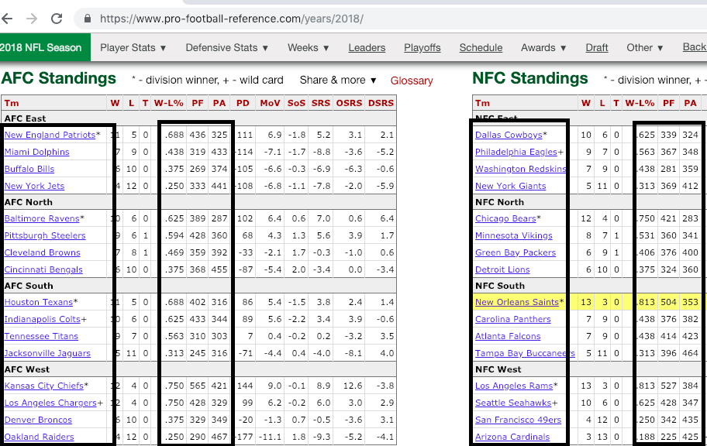The width and height of the screenshot is (707, 446).
Task: Sort AFC table by OSRS column header
Action: [349, 103]
